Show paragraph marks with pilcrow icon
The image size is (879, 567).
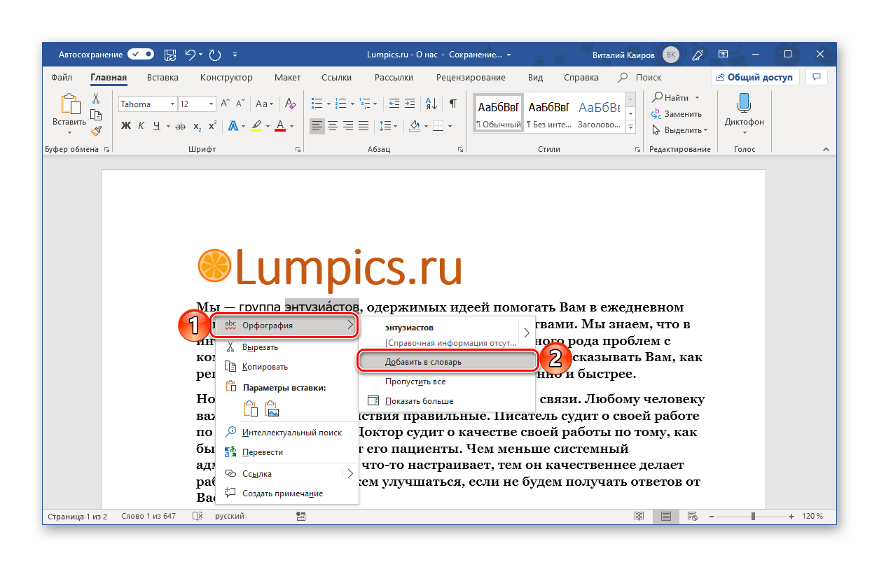[x=453, y=104]
